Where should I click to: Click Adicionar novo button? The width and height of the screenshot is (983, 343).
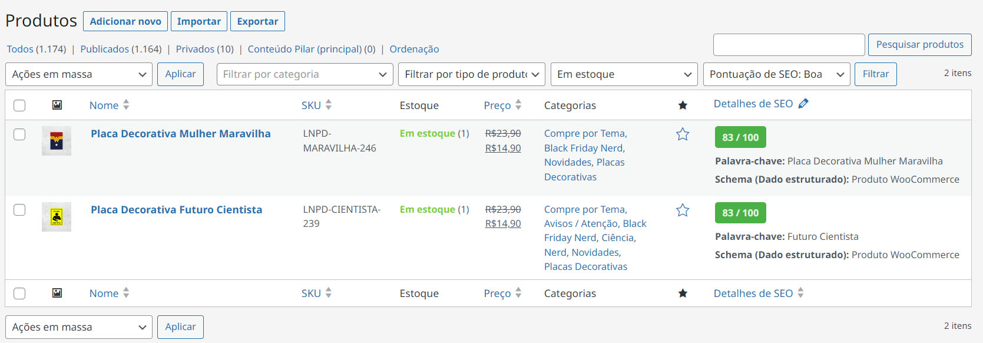click(x=125, y=21)
